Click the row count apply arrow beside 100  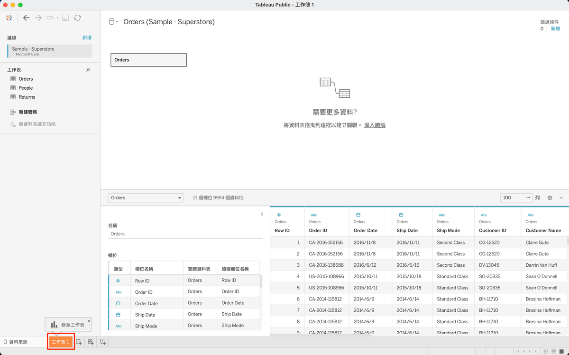528,197
